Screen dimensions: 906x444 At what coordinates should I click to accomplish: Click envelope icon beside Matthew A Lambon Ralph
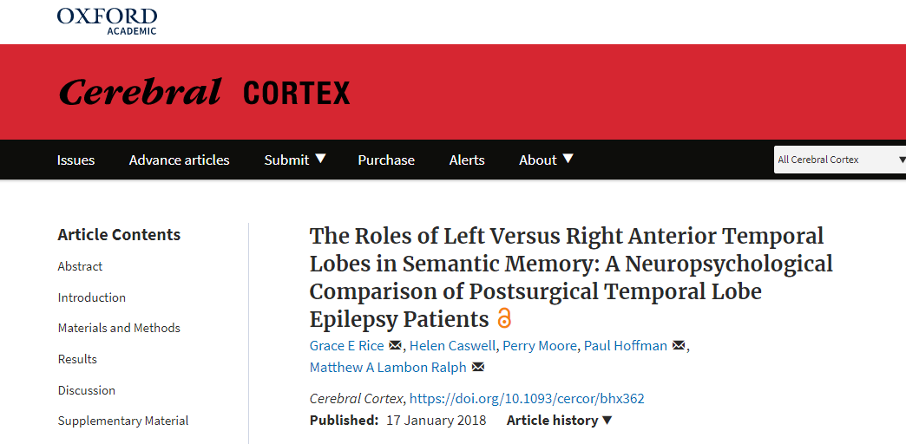pyautogui.click(x=478, y=367)
